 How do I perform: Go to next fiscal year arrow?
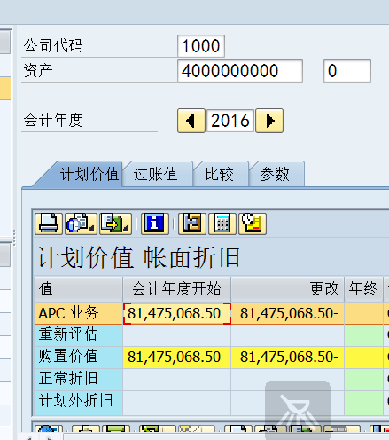coord(269,121)
